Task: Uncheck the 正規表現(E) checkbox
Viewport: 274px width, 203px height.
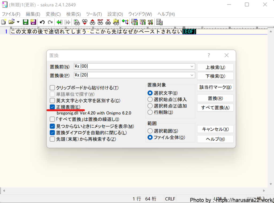Action: pyautogui.click(x=52, y=107)
